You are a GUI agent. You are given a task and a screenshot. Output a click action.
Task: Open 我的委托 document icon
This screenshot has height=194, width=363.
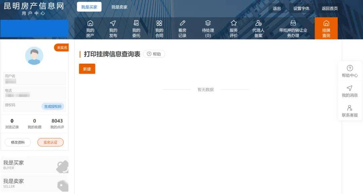pos(136,23)
